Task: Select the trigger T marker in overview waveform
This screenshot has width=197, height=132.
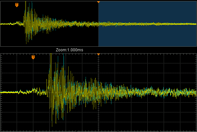Action: click(17, 5)
